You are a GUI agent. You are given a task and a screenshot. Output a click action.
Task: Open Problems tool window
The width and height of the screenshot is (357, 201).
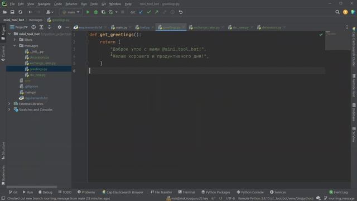point(86,192)
